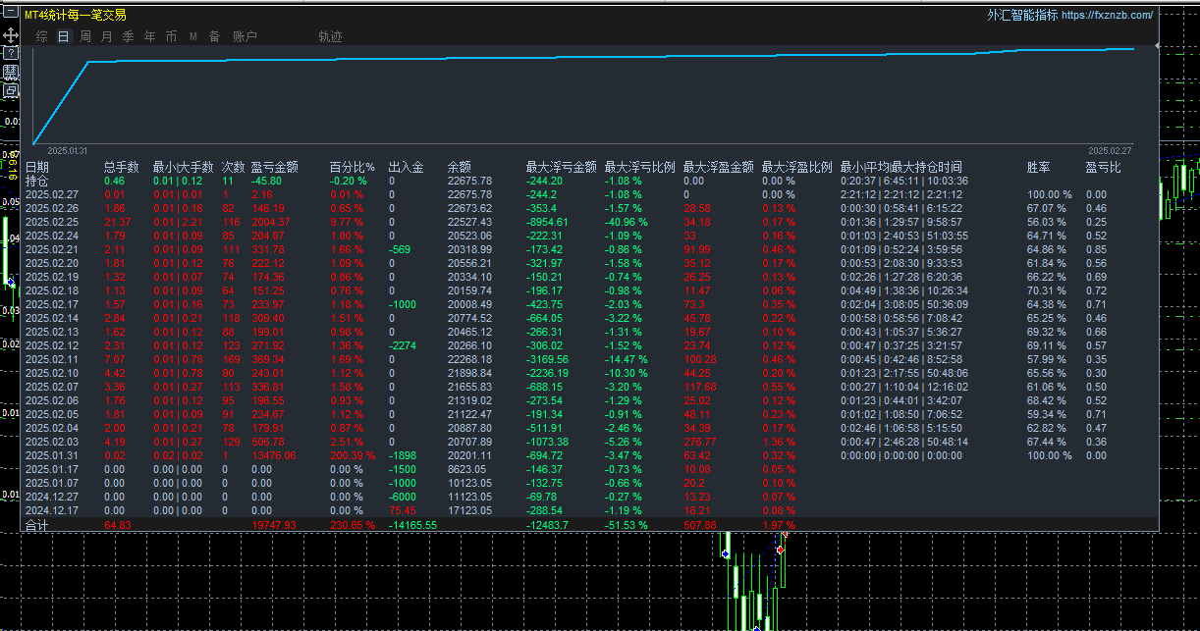
Task: Select the 日 daily tab
Action: 64,36
